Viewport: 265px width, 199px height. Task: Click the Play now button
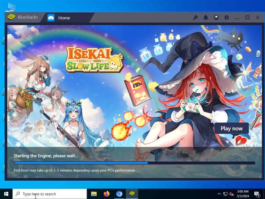pos(232,129)
